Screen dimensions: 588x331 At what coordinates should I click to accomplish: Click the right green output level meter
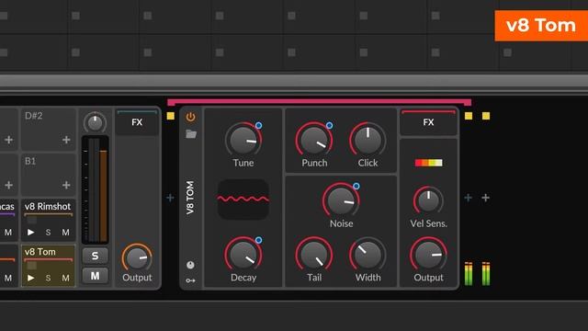[x=486, y=274]
